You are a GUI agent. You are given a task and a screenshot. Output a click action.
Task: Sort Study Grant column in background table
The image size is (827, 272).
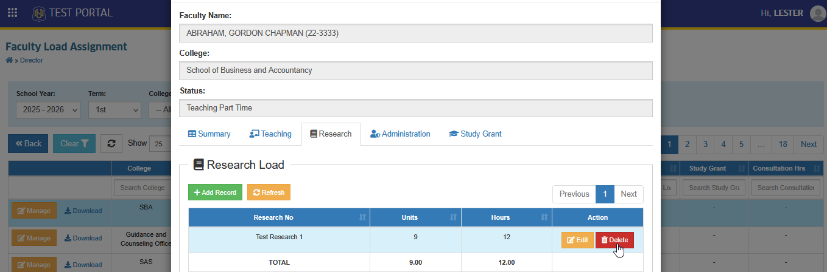pos(742,168)
